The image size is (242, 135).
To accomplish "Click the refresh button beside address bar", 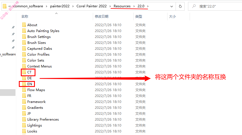I will point(180,6).
